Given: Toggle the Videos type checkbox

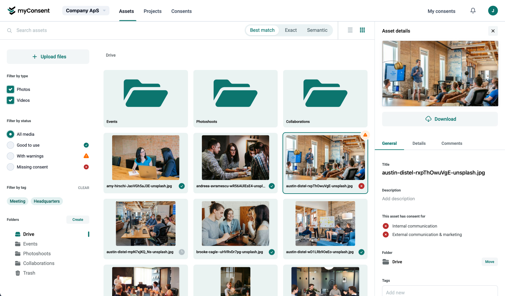Looking at the screenshot, I should click(x=11, y=100).
